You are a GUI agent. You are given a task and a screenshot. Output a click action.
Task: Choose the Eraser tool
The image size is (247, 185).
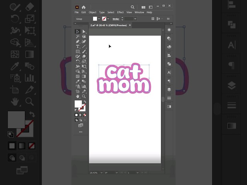(84, 57)
